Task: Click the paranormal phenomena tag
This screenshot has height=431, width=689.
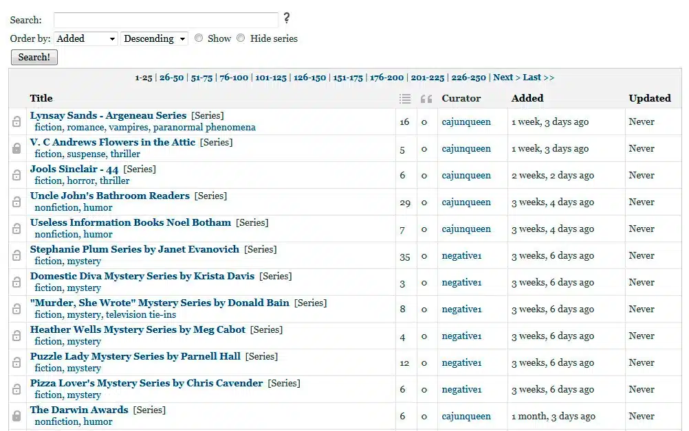Action: point(204,127)
